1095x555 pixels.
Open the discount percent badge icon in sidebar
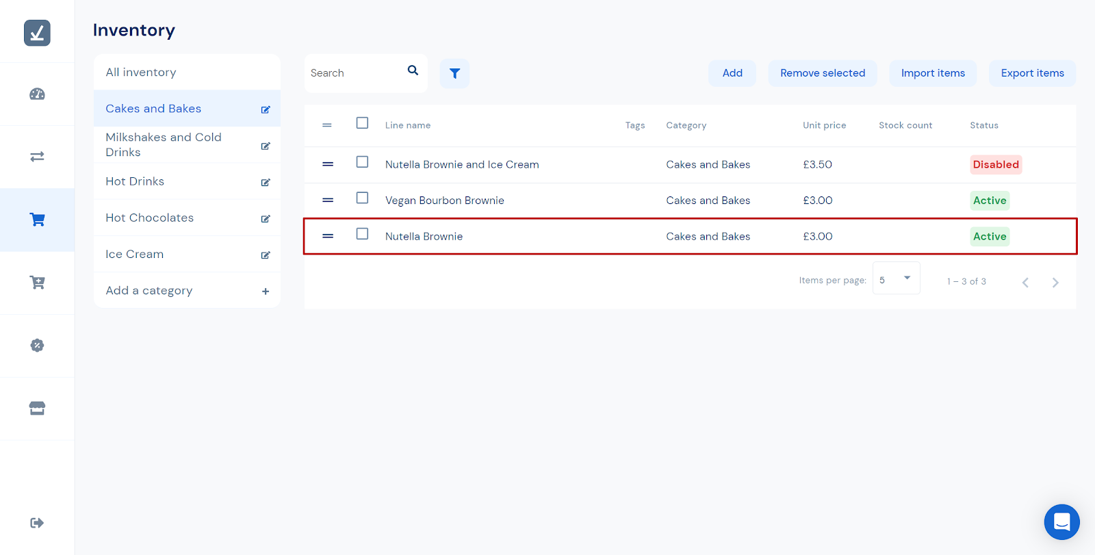37,346
